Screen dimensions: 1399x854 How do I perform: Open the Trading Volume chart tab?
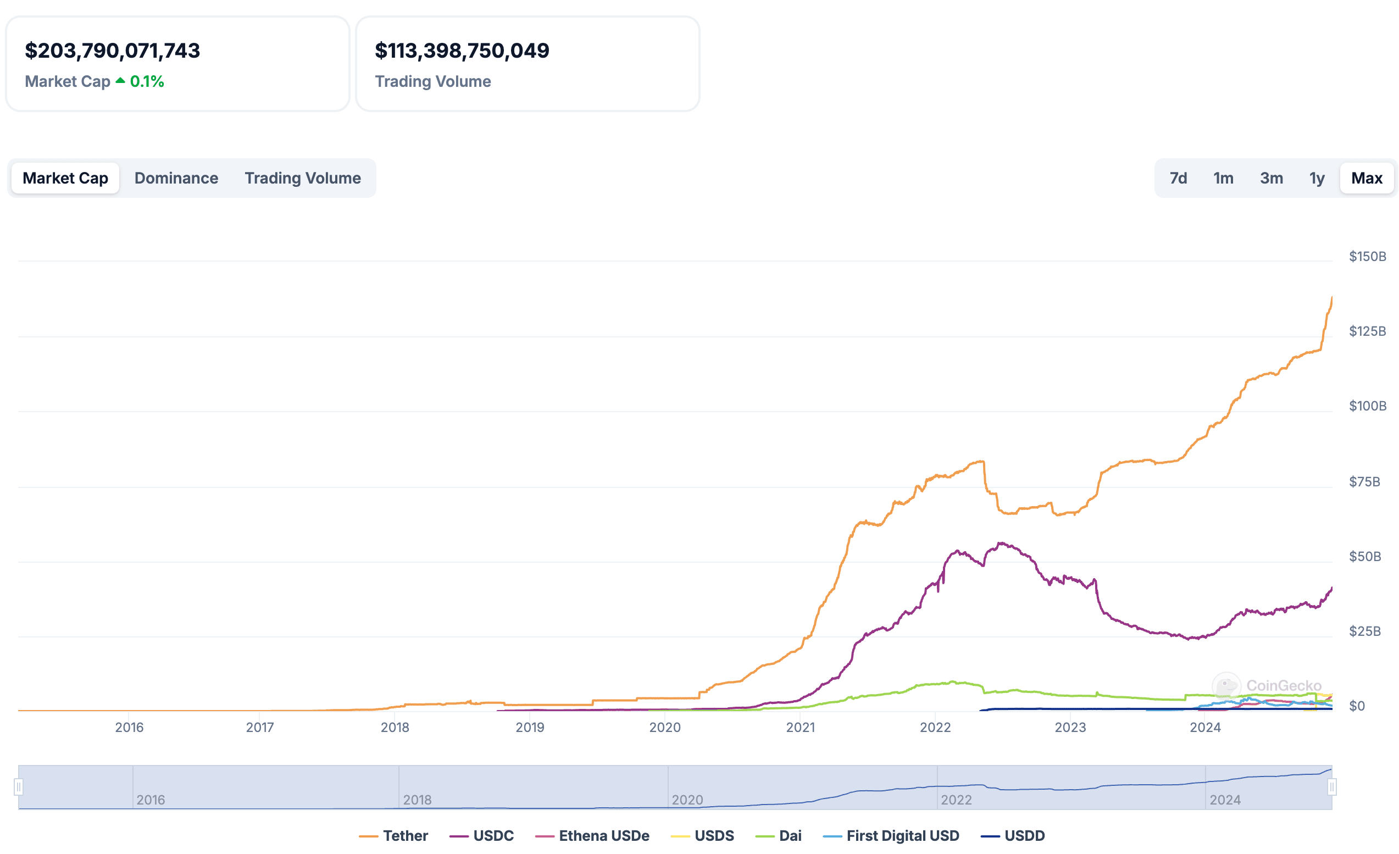303,178
